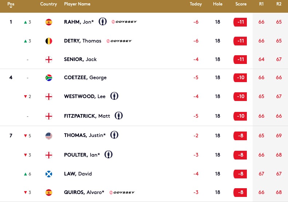Click the Open badge next to Westwood
The width and height of the screenshot is (288, 202).
(x=114, y=96)
